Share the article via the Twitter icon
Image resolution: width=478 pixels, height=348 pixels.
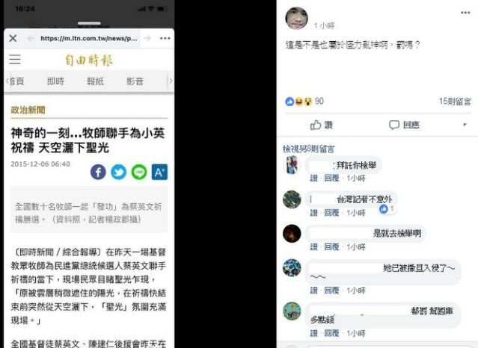click(119, 172)
